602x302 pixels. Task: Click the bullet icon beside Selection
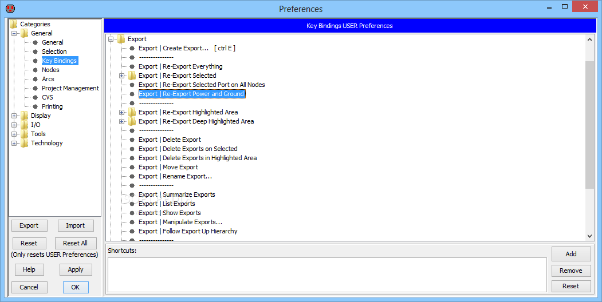36,51
